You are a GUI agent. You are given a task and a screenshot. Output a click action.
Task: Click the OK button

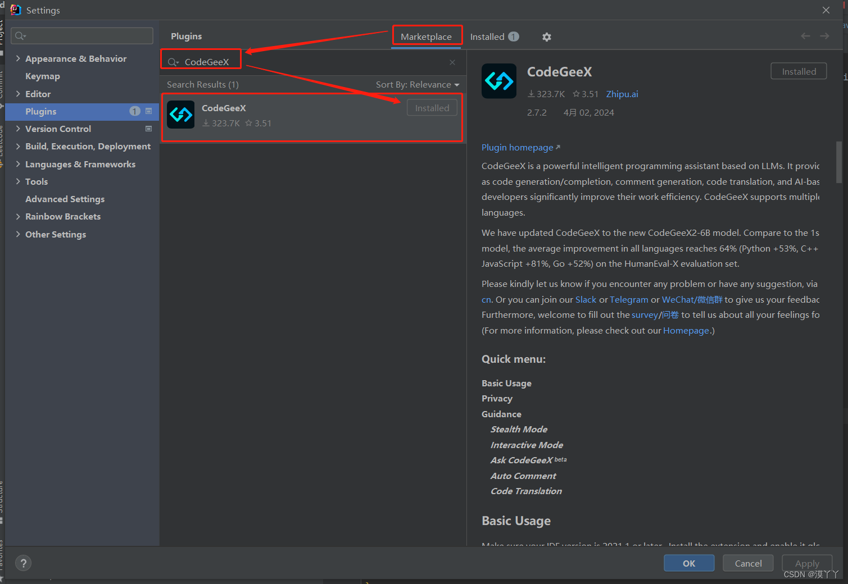689,563
